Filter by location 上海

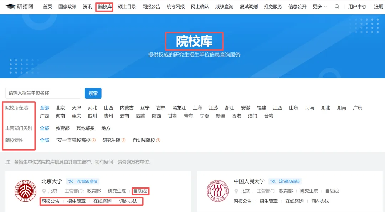(x=197, y=108)
